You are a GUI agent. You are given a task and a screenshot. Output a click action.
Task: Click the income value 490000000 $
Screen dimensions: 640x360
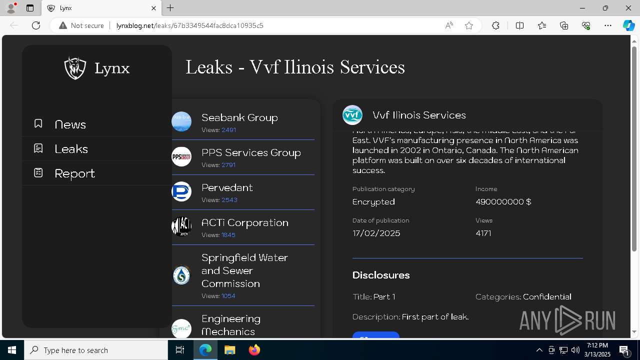pos(503,202)
